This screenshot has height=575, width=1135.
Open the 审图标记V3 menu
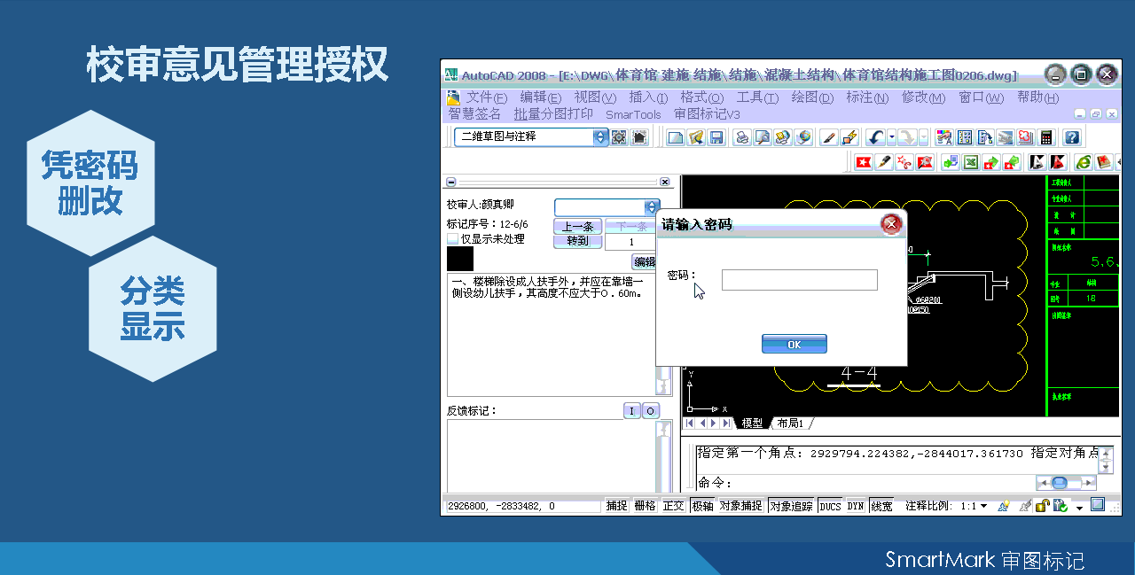[x=707, y=114]
